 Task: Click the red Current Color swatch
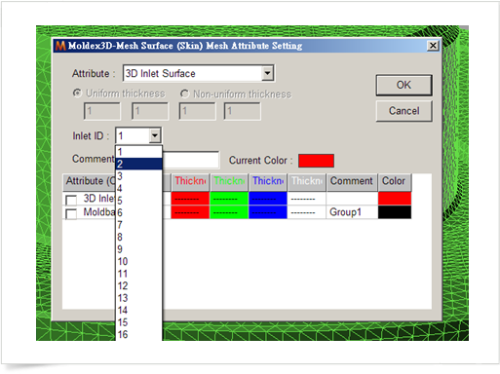(x=316, y=161)
